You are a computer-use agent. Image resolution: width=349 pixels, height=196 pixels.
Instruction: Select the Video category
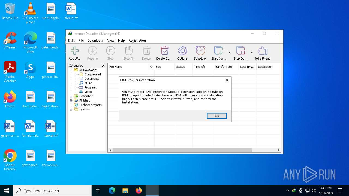pyautogui.click(x=88, y=92)
